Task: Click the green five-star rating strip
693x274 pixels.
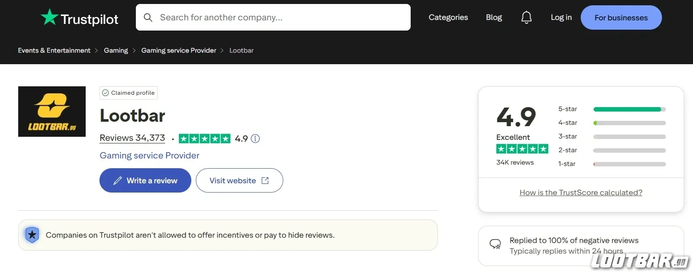Action: tap(204, 138)
